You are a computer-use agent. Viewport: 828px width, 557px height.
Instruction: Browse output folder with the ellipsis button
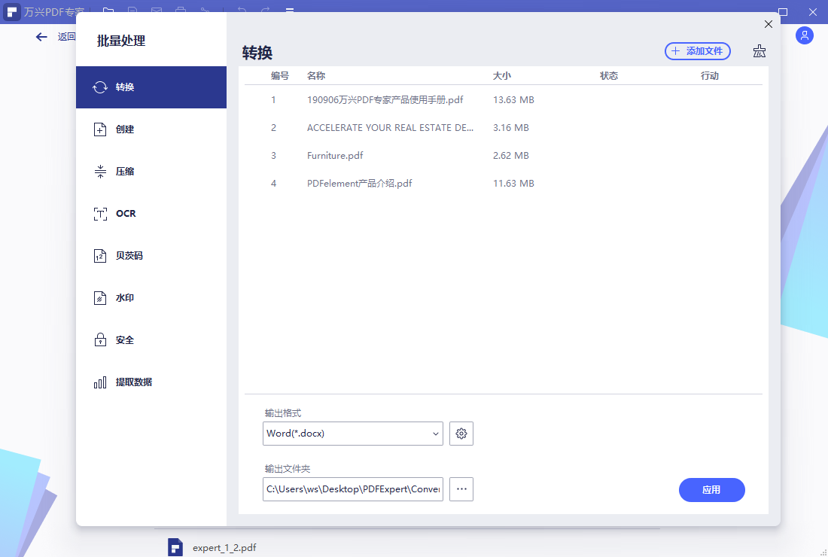click(461, 489)
